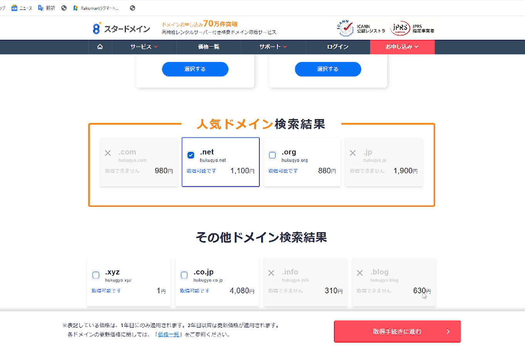Check the .xyz domain checkbox
The image size is (525, 348).
pyautogui.click(x=96, y=275)
